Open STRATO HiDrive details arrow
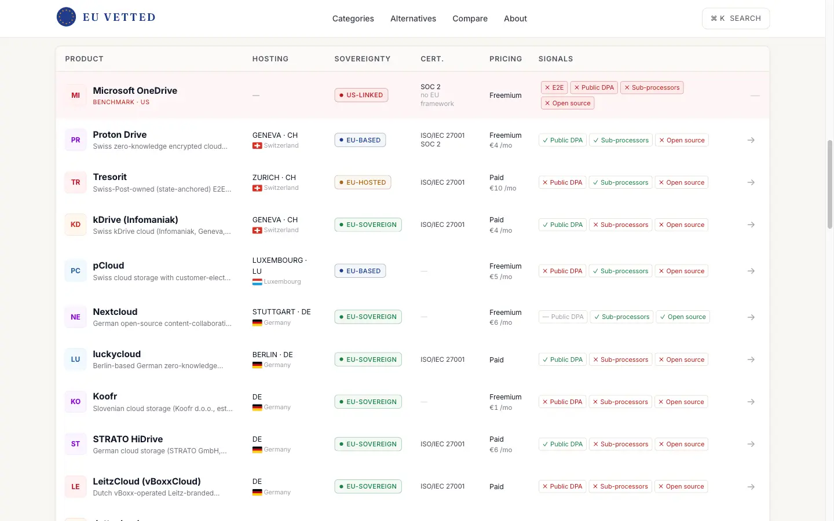Viewport: 834px width, 521px height. pos(751,444)
